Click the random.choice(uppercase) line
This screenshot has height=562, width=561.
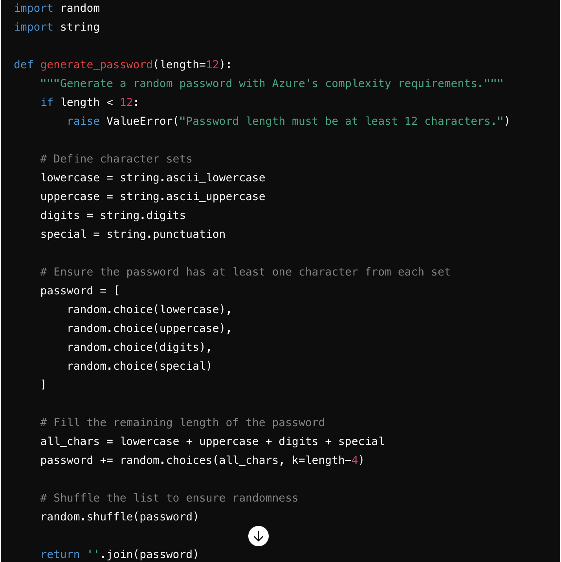coord(149,328)
